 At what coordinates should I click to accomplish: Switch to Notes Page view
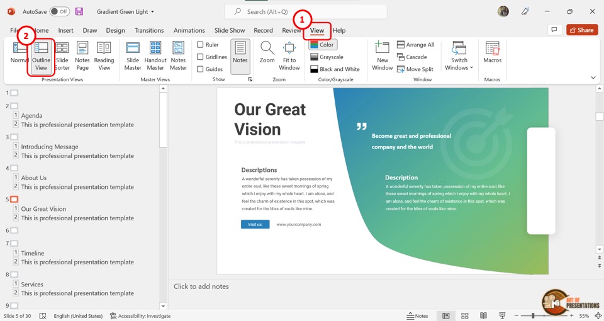point(82,56)
